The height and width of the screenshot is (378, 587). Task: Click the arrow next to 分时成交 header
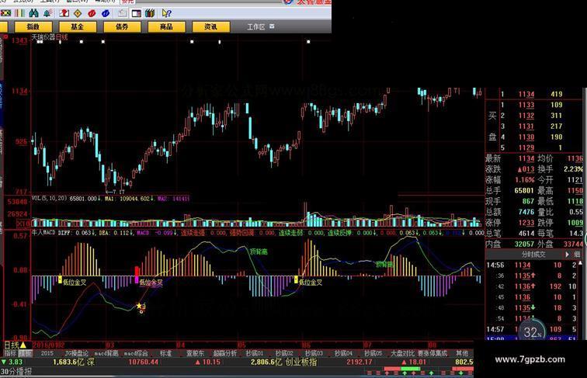coord(567,255)
